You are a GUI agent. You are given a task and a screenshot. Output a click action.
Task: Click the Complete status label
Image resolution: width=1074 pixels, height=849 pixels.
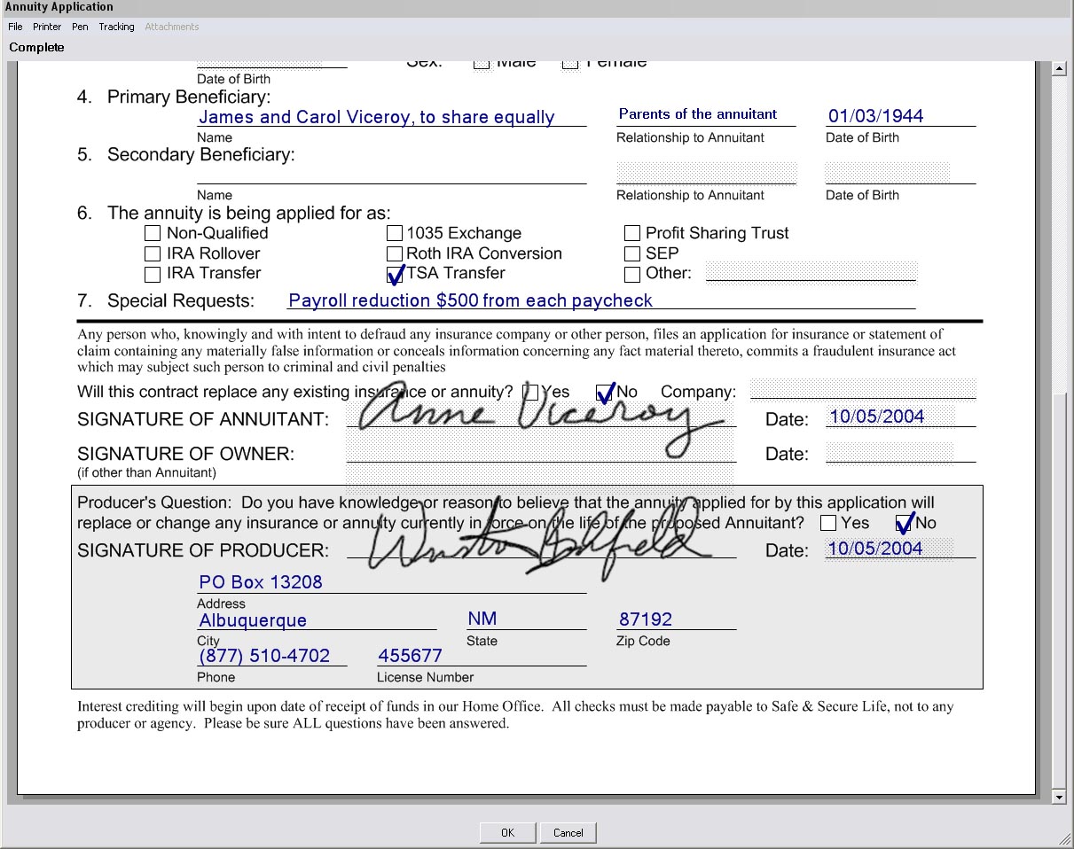(x=36, y=47)
